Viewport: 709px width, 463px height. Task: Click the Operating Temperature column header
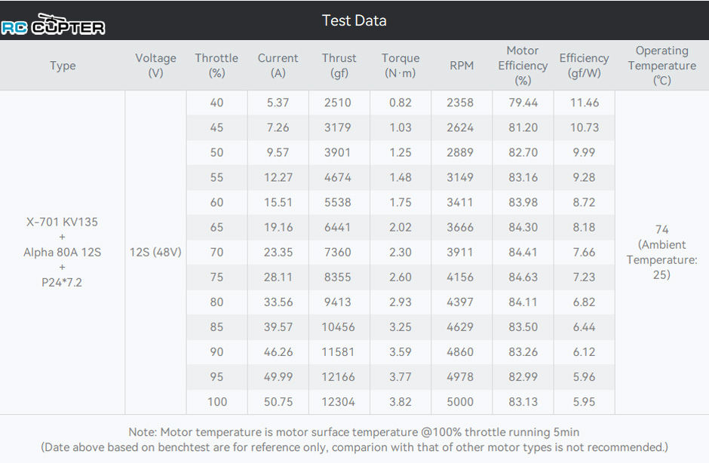(x=661, y=66)
